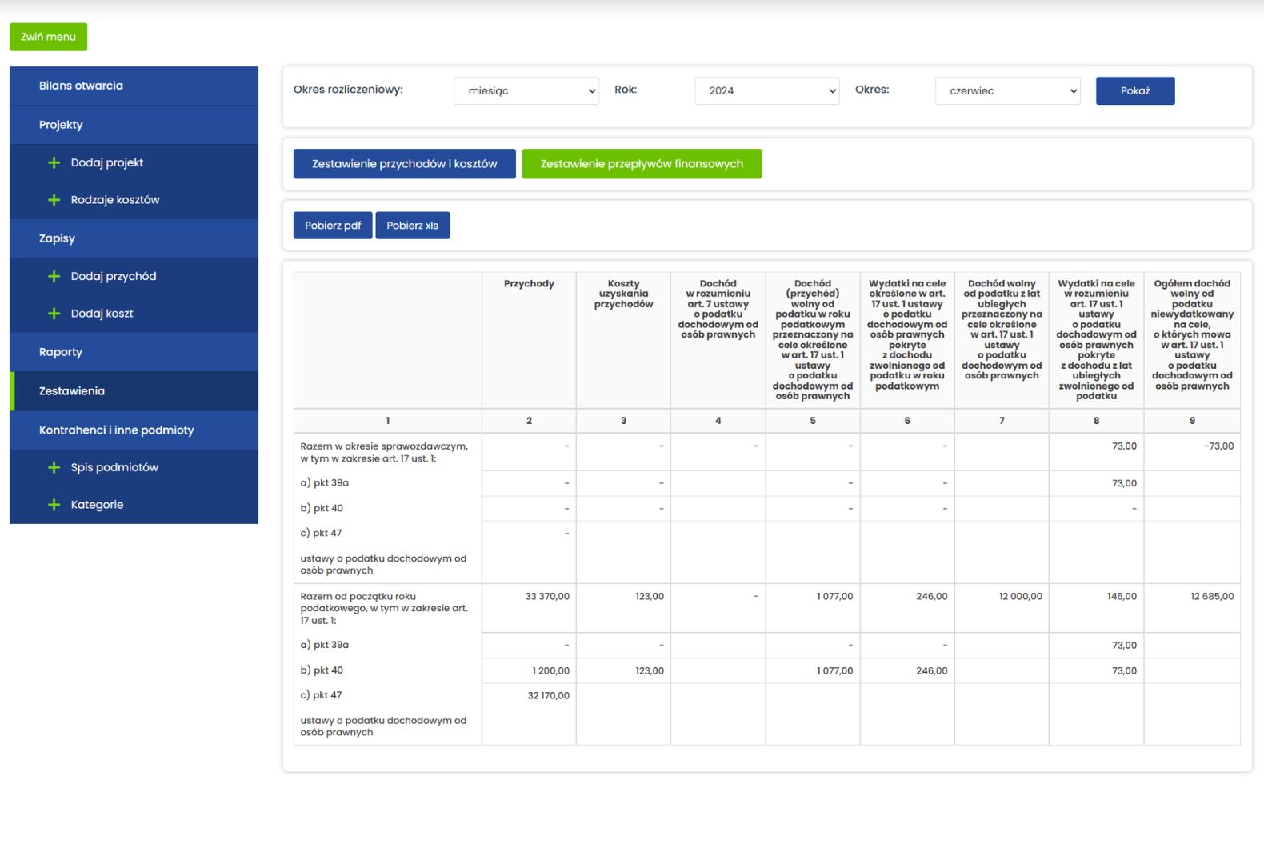This screenshot has width=1264, height=864.
Task: Switch to Zestawienie przepływów finansowych
Action: (x=641, y=164)
